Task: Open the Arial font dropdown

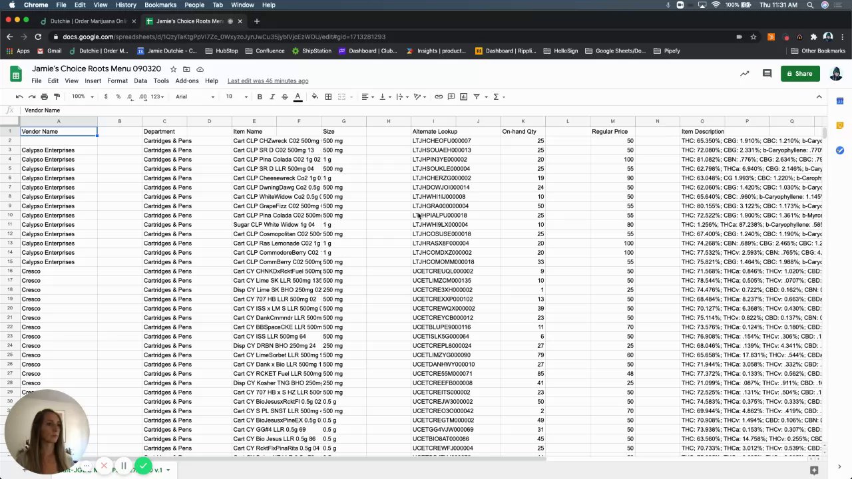Action: (195, 96)
